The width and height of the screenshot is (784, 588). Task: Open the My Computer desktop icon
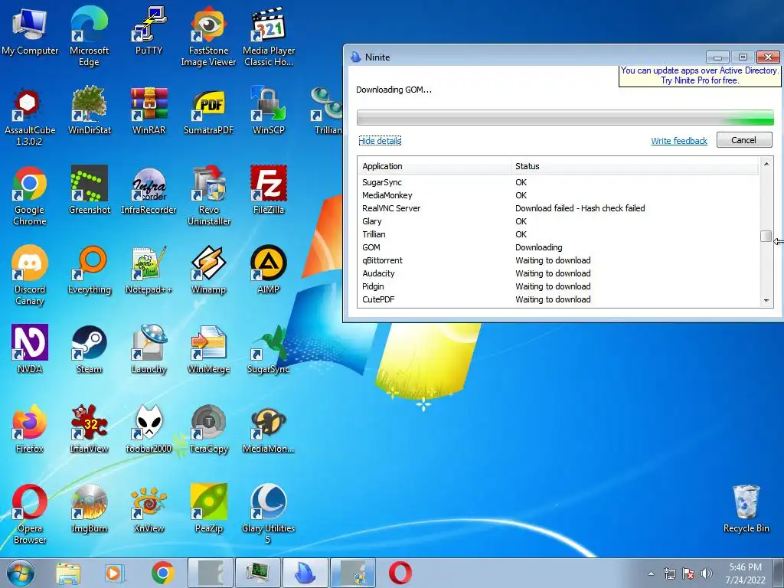30,31
